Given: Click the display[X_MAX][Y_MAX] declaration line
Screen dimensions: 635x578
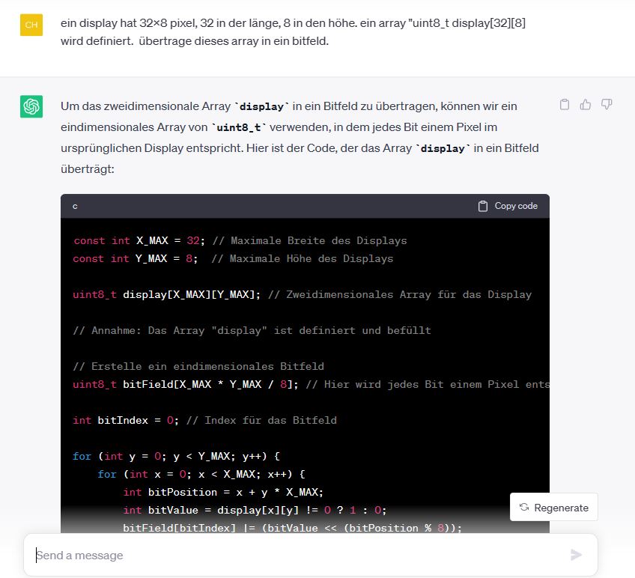Looking at the screenshot, I should pyautogui.click(x=302, y=294).
